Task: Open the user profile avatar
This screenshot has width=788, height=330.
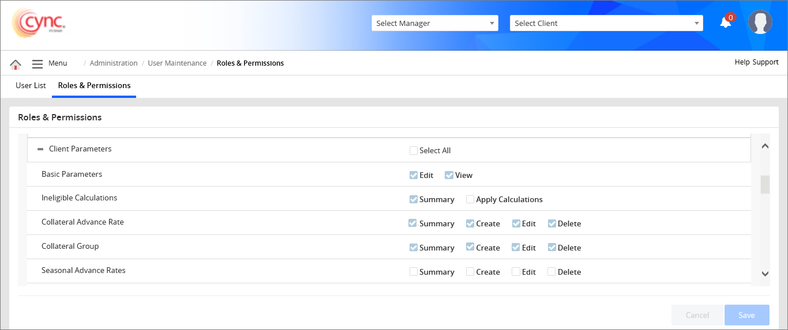Action: (x=760, y=22)
